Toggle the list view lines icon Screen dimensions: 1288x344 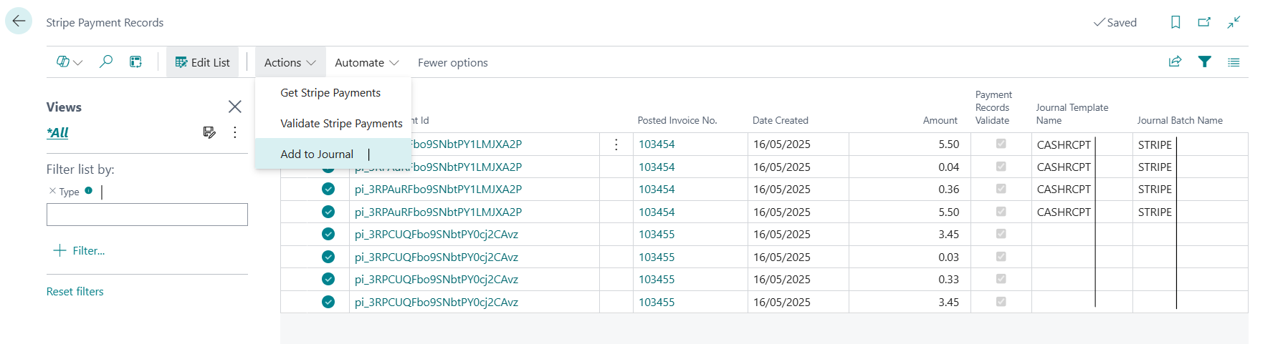1234,62
